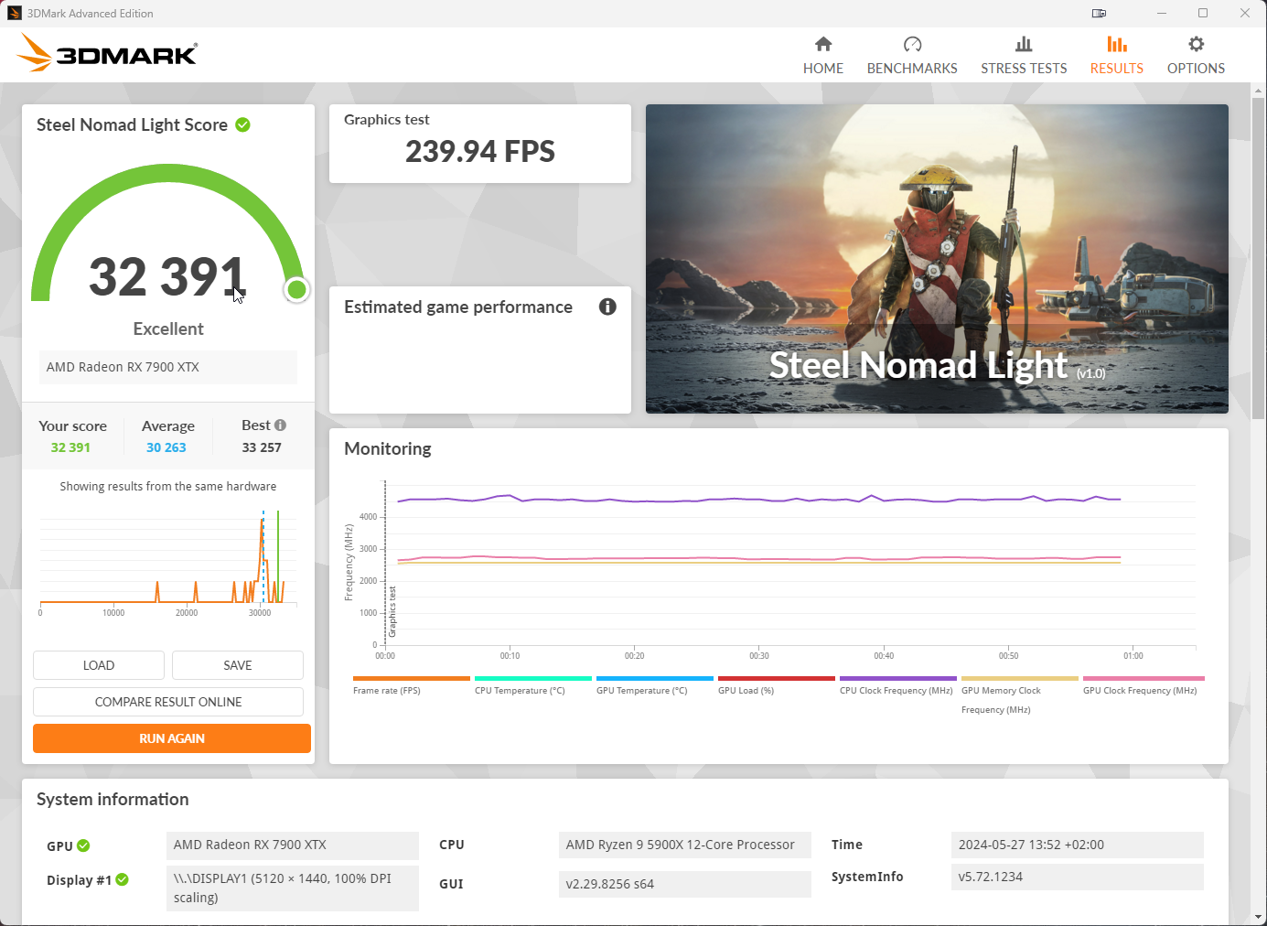Click the 3DMark logo
The height and width of the screenshot is (926, 1267).
click(107, 53)
